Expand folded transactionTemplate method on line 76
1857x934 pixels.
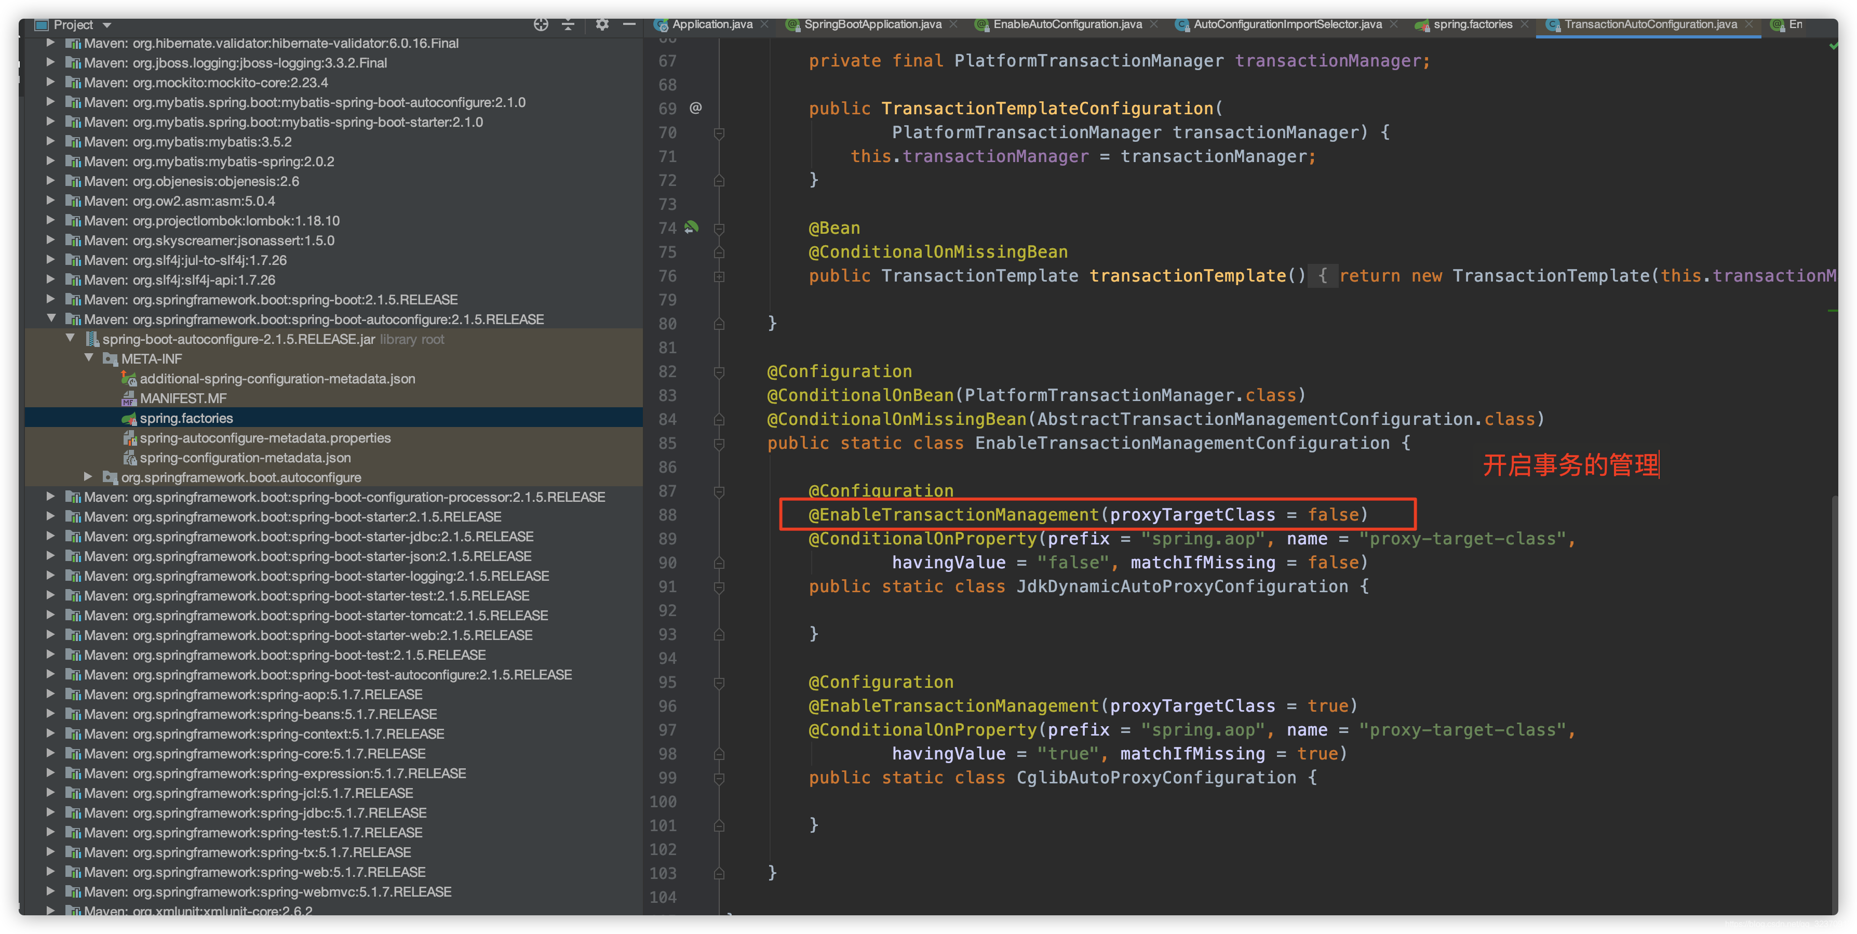(x=719, y=276)
